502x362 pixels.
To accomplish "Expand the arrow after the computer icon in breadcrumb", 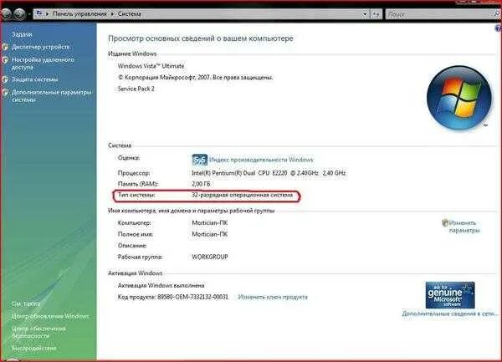I will [48, 13].
